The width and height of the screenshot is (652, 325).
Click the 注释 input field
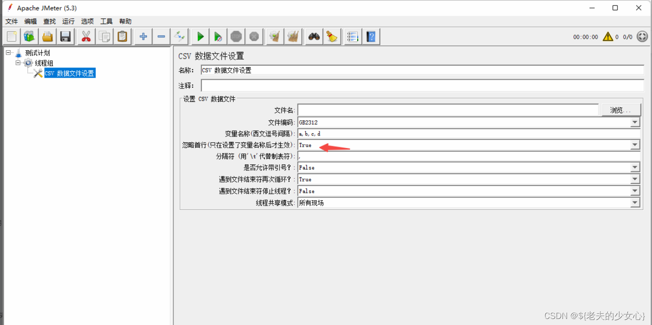click(x=423, y=86)
